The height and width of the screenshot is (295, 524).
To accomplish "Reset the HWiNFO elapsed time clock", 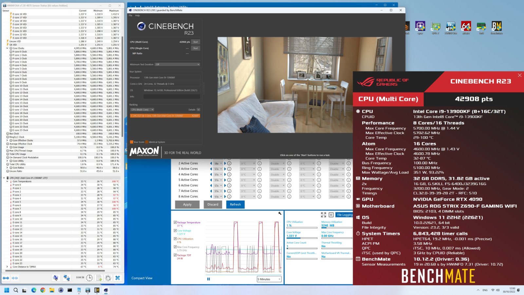I will (x=89, y=278).
